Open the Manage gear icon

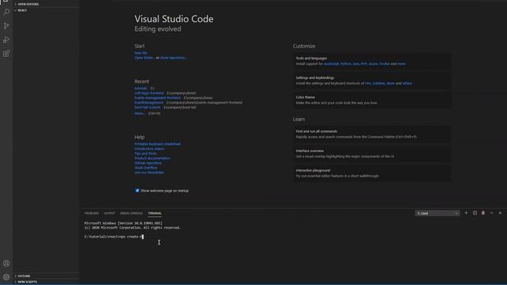point(6,277)
